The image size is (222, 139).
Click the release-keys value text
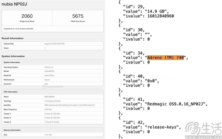point(162,127)
